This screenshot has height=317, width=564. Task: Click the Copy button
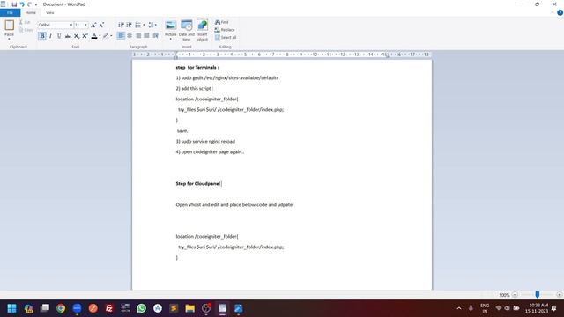[26, 30]
